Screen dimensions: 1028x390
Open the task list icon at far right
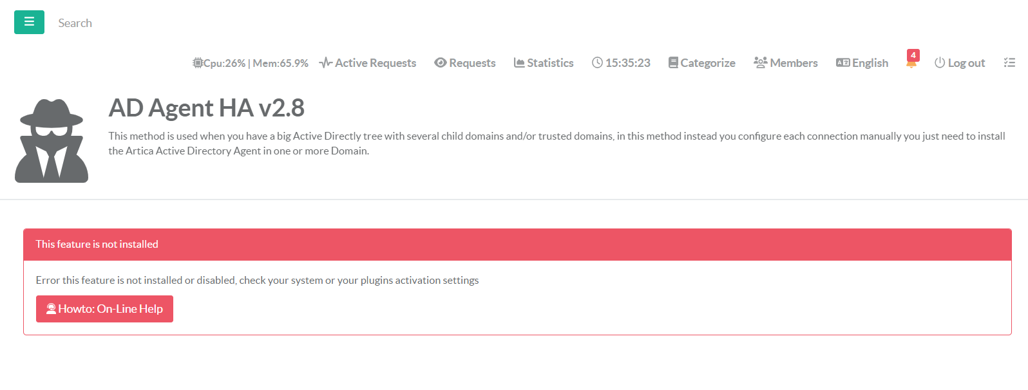(x=1009, y=62)
